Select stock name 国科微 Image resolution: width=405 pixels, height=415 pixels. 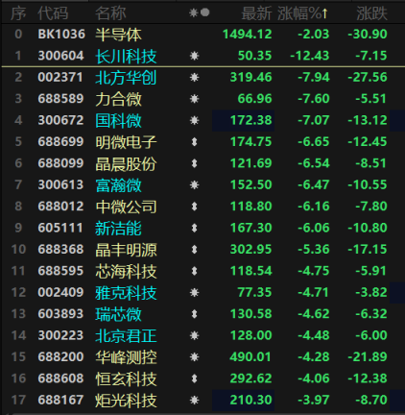pyautogui.click(x=118, y=120)
